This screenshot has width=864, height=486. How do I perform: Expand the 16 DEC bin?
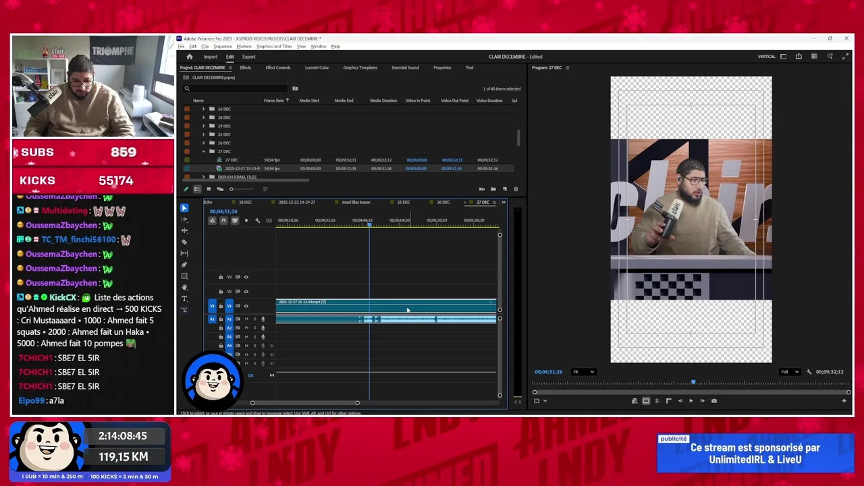[204, 109]
